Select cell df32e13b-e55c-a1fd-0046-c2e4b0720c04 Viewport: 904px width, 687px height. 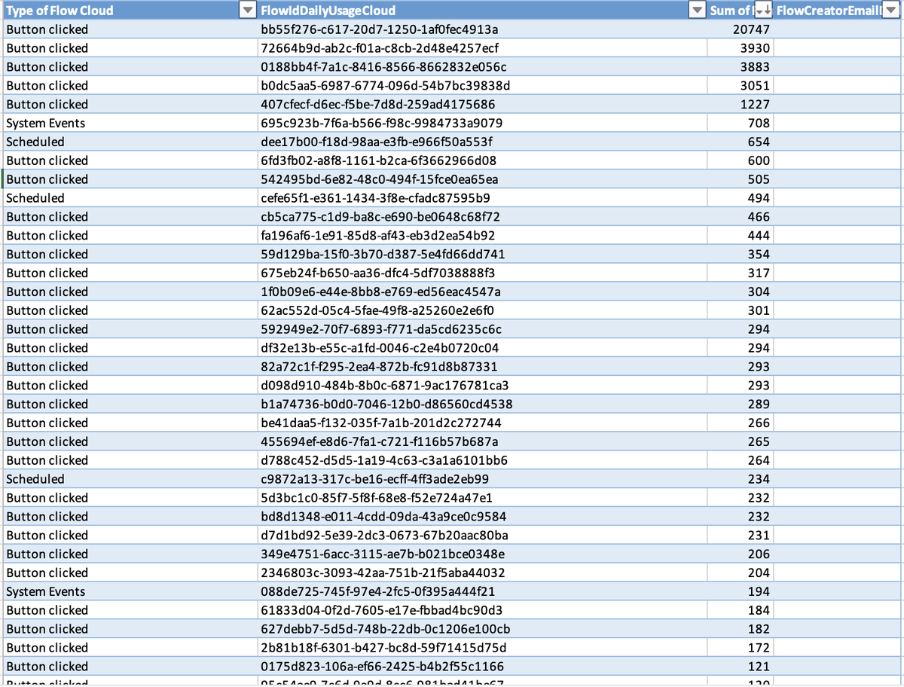[482, 348]
